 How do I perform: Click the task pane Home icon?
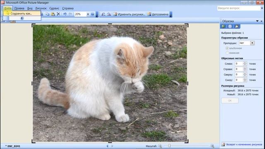point(237,26)
